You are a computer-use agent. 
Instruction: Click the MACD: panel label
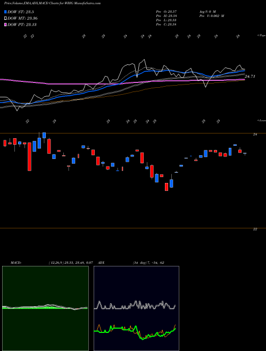point(15,263)
